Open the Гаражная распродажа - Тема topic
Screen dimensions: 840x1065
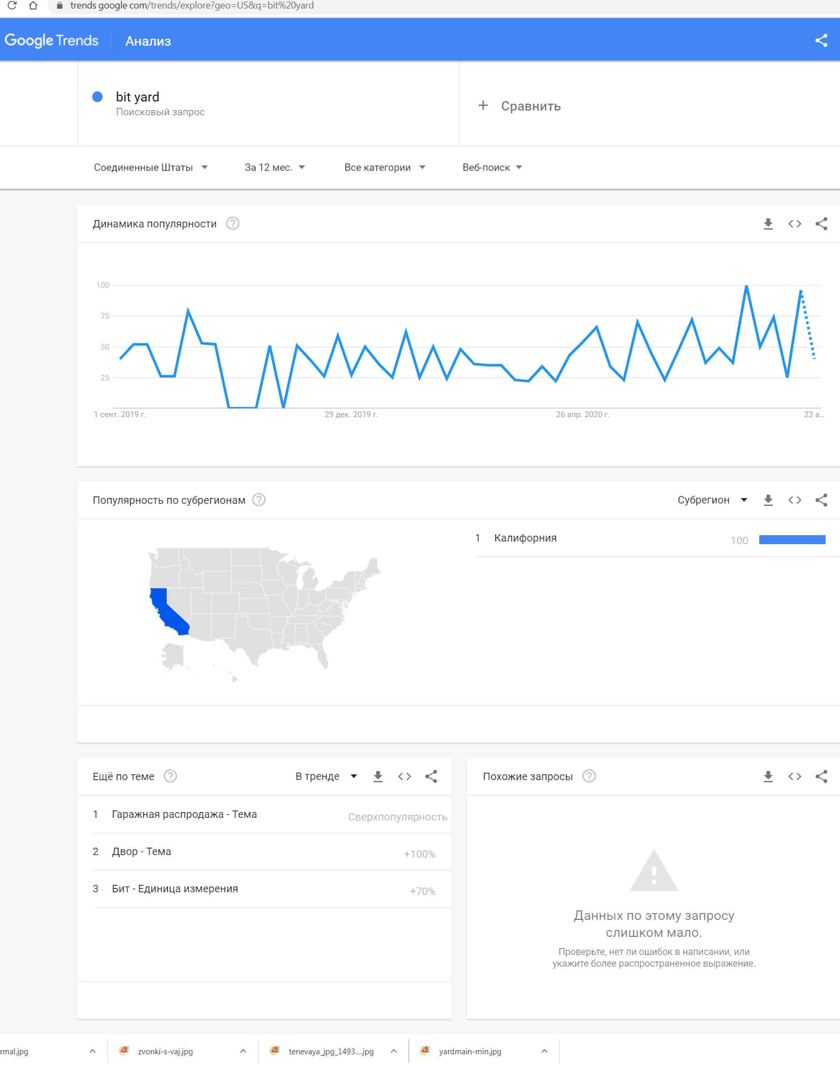point(184,814)
